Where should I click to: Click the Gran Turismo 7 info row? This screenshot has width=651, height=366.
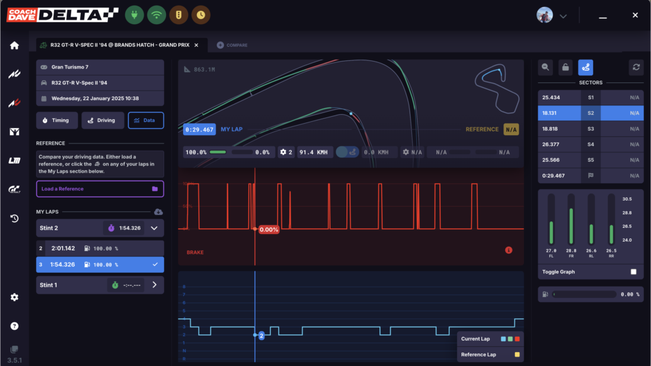tap(100, 67)
